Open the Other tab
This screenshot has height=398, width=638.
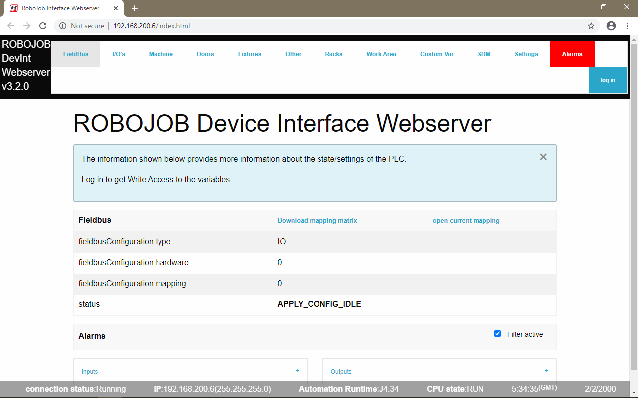[x=293, y=54]
